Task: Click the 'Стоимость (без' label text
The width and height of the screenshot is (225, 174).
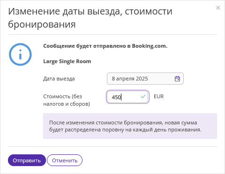Action: [x=62, y=96]
